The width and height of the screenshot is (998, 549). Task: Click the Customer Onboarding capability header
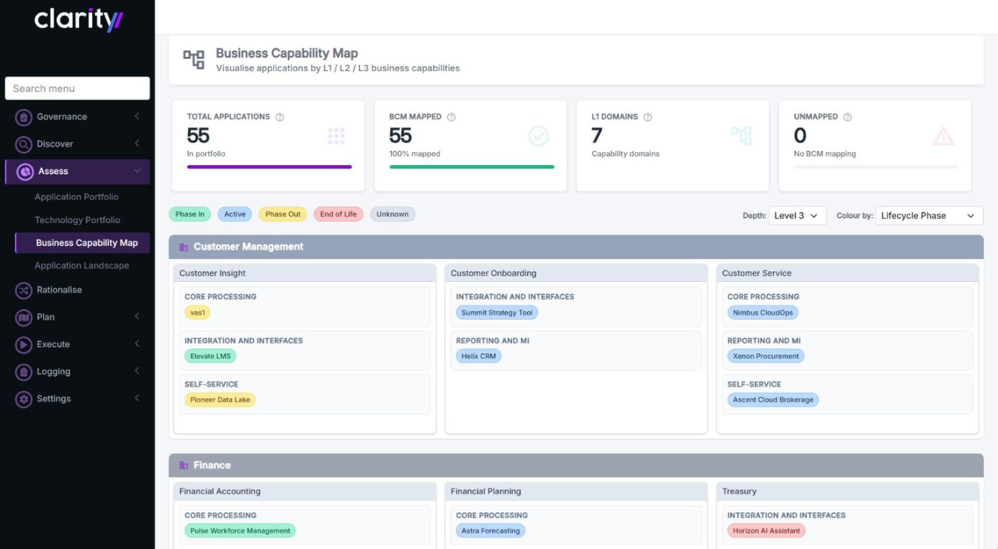coord(576,273)
